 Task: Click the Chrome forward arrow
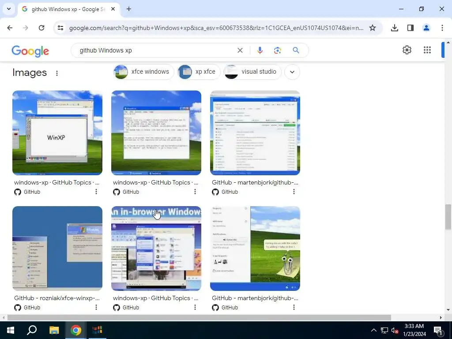pyautogui.click(x=26, y=28)
